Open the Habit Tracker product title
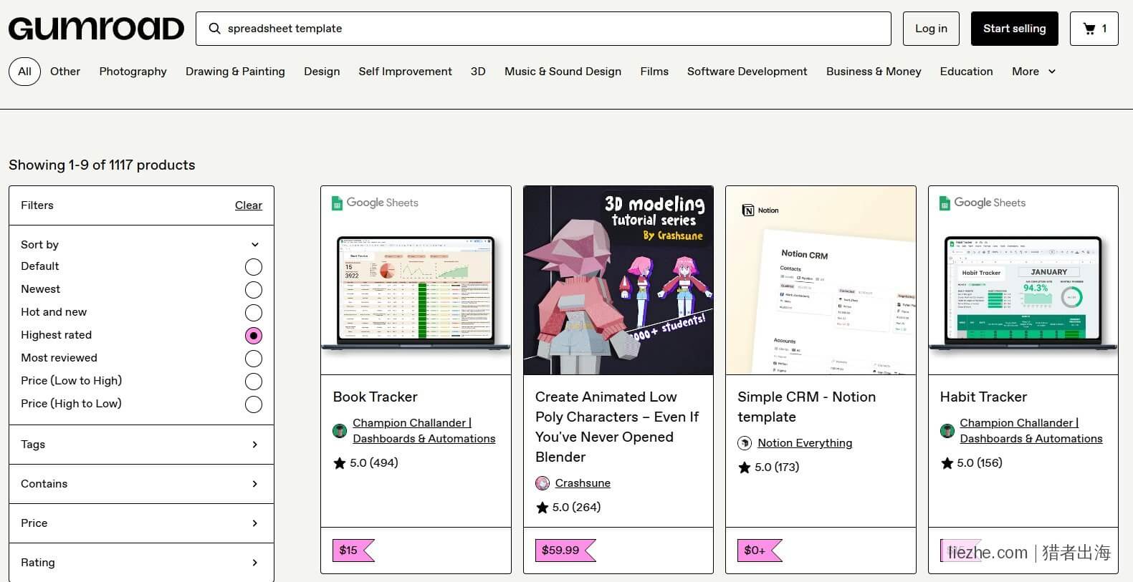Image resolution: width=1133 pixels, height=582 pixels. (983, 397)
